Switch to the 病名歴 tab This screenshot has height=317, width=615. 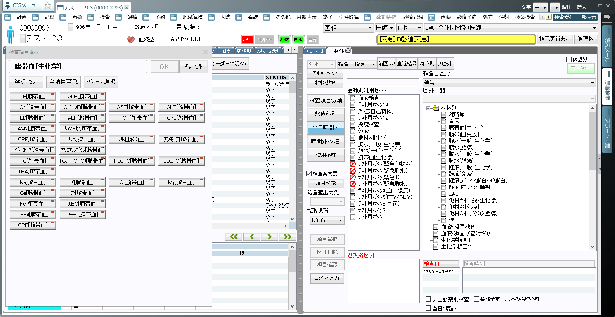[244, 51]
